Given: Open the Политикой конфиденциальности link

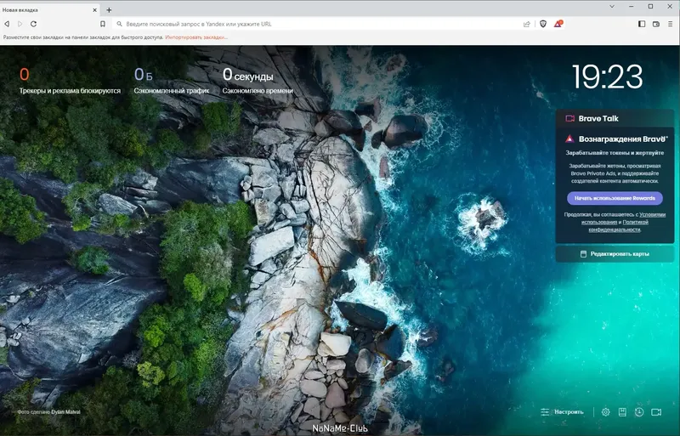Looking at the screenshot, I should [x=619, y=225].
